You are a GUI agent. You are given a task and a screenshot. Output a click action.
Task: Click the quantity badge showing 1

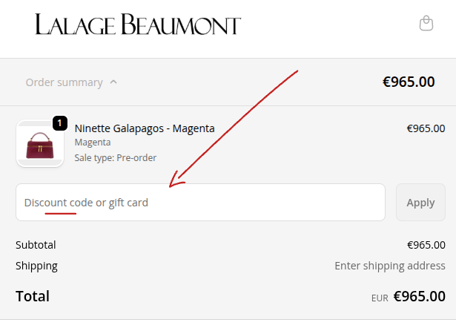[x=60, y=123]
